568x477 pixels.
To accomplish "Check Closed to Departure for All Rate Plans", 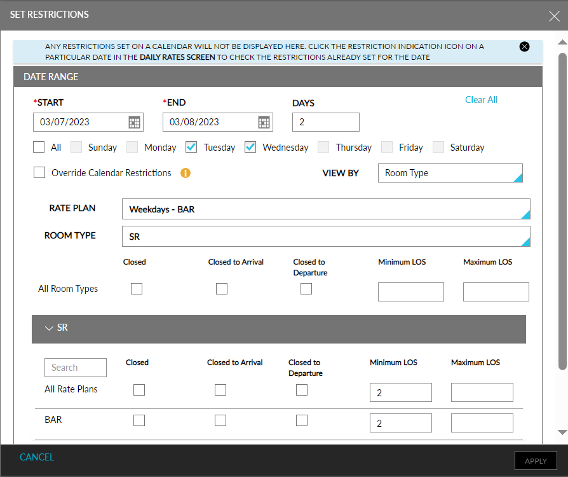I will click(x=302, y=390).
